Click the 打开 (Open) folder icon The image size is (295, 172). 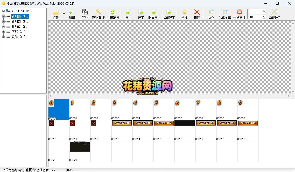coord(56,12)
